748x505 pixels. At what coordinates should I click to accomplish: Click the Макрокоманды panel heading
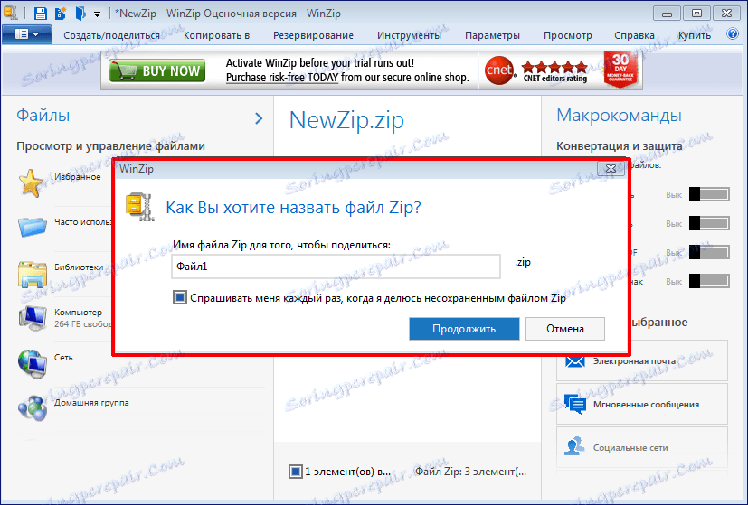tap(619, 116)
